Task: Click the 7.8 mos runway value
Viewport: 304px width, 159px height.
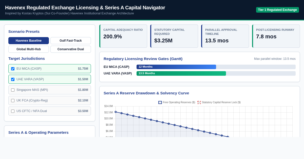Action: [x=266, y=37]
